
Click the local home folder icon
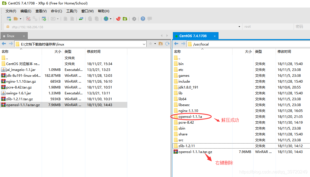click(x=161, y=44)
